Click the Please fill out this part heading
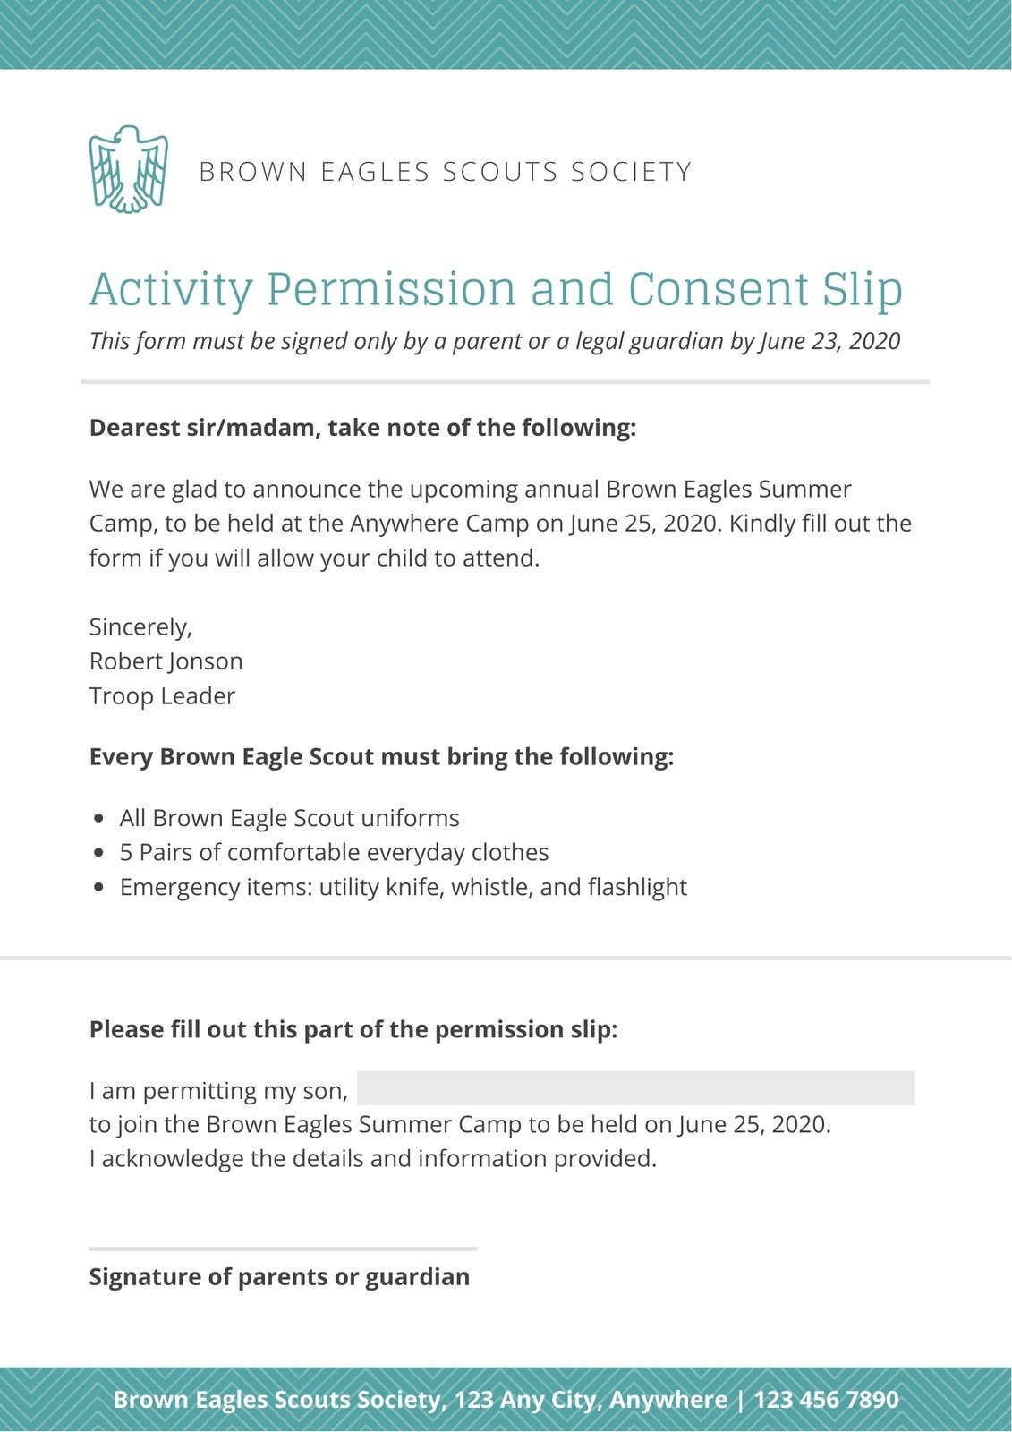This screenshot has width=1012, height=1432. [353, 1029]
